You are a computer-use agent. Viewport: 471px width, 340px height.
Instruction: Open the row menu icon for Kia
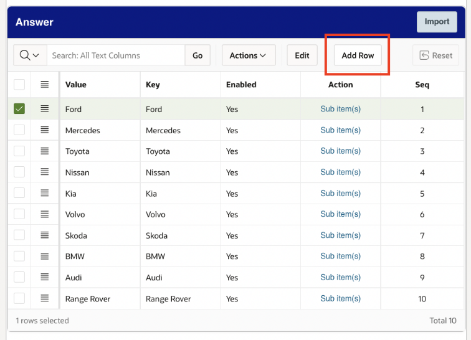point(44,193)
